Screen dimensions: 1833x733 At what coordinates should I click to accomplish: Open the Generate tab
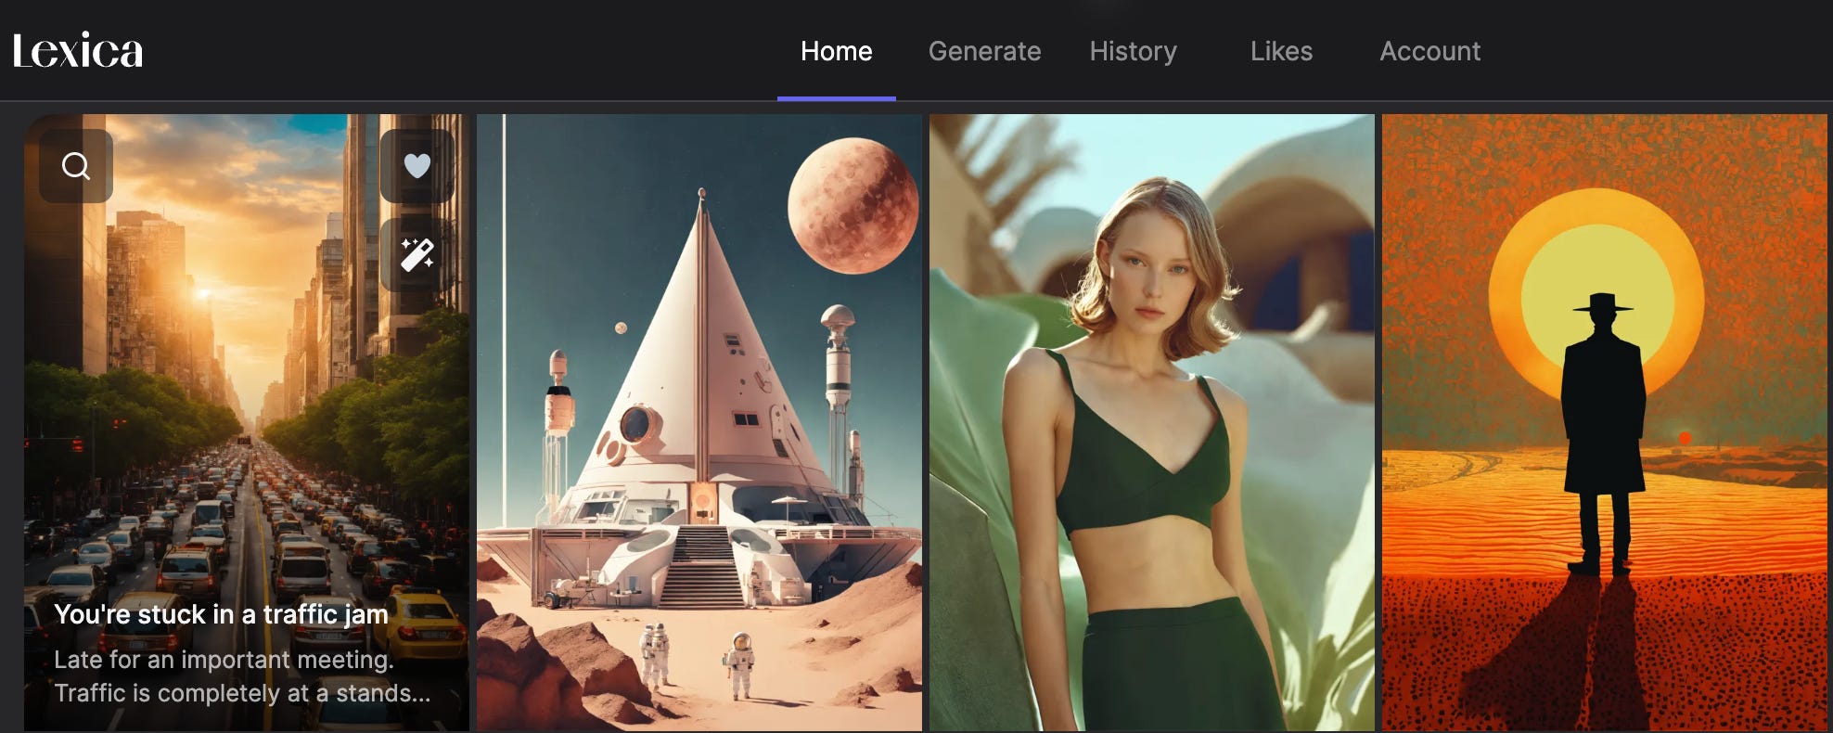[985, 51]
